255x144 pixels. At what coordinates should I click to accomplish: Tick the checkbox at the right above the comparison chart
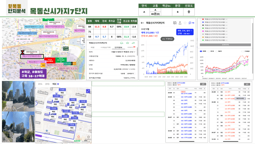pos(243,51)
